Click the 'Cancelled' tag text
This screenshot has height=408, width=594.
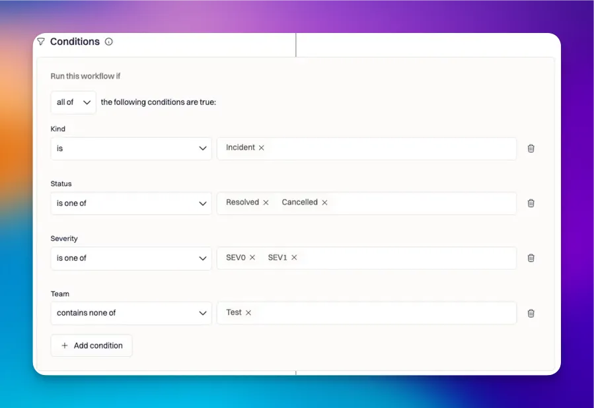click(x=300, y=202)
